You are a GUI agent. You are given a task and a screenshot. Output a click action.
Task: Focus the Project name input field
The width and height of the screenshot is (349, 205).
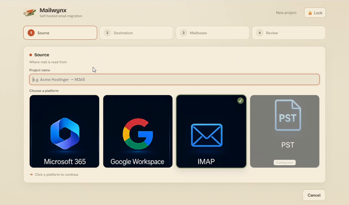pyautogui.click(x=174, y=79)
